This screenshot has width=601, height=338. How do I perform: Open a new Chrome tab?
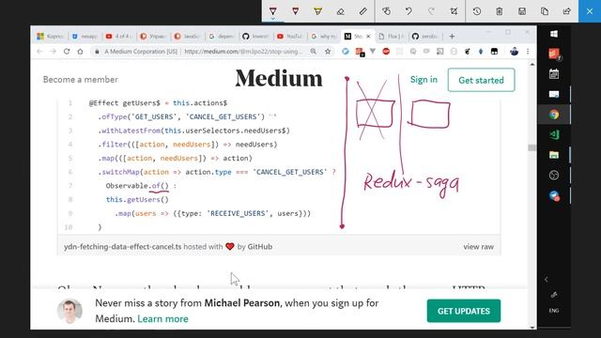(452, 37)
